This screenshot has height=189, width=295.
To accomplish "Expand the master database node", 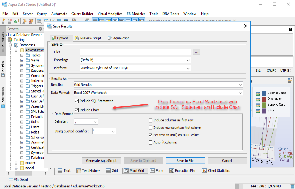I will (16, 163).
